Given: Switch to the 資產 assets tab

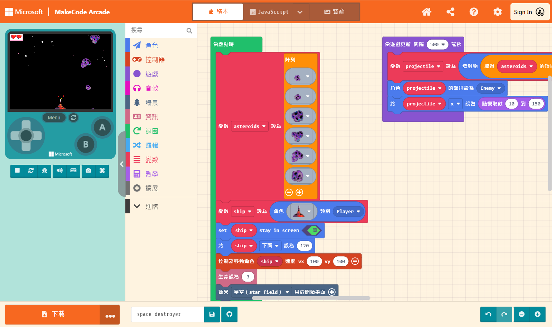Looking at the screenshot, I should coord(335,11).
